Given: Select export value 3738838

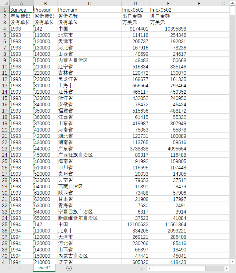Looking at the screenshot, I should 135,149.
